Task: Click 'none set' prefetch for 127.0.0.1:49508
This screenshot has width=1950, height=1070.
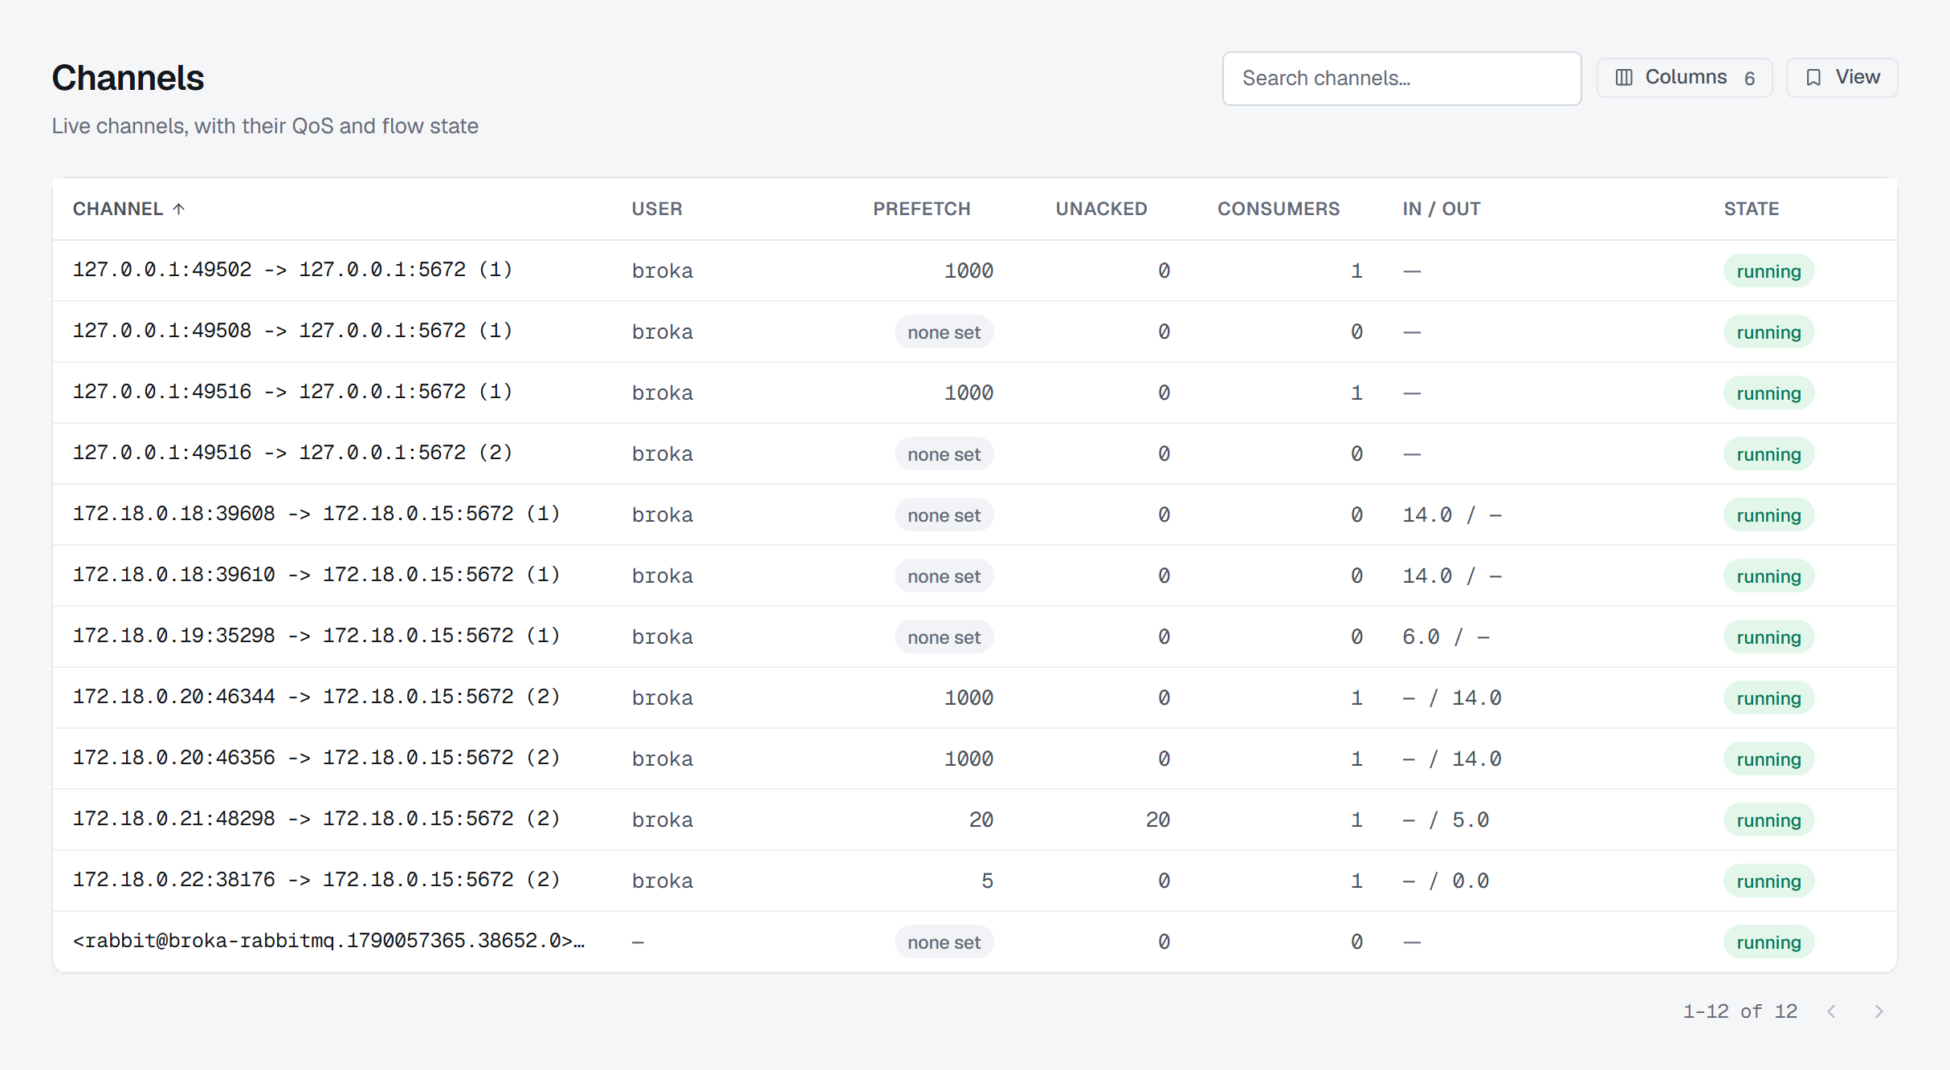Action: pyautogui.click(x=944, y=332)
